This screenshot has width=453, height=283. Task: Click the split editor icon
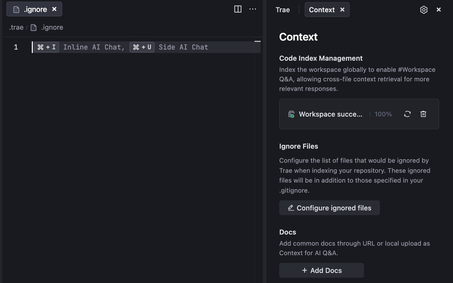pos(238,9)
